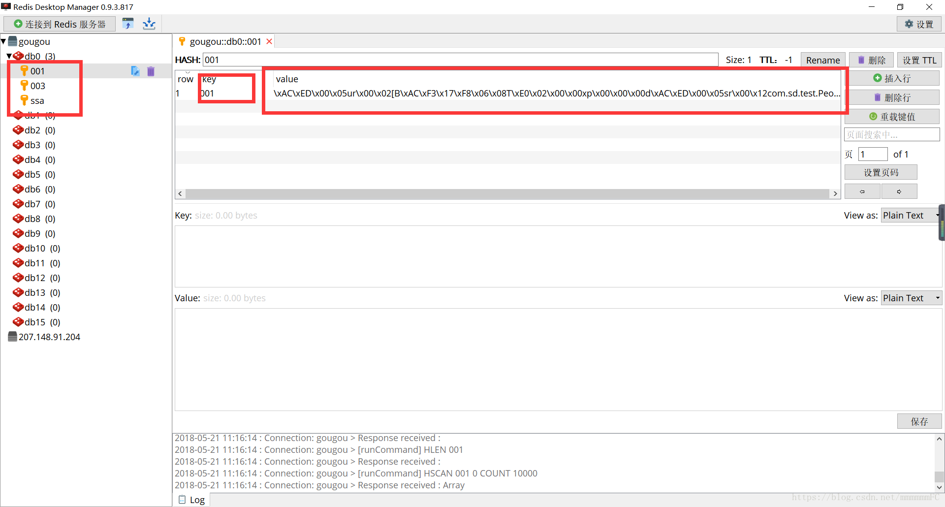Click the db8 database icon

(x=18, y=219)
